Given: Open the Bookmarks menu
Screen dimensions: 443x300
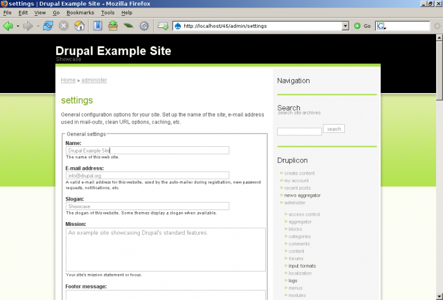Looking at the screenshot, I should 80,13.
